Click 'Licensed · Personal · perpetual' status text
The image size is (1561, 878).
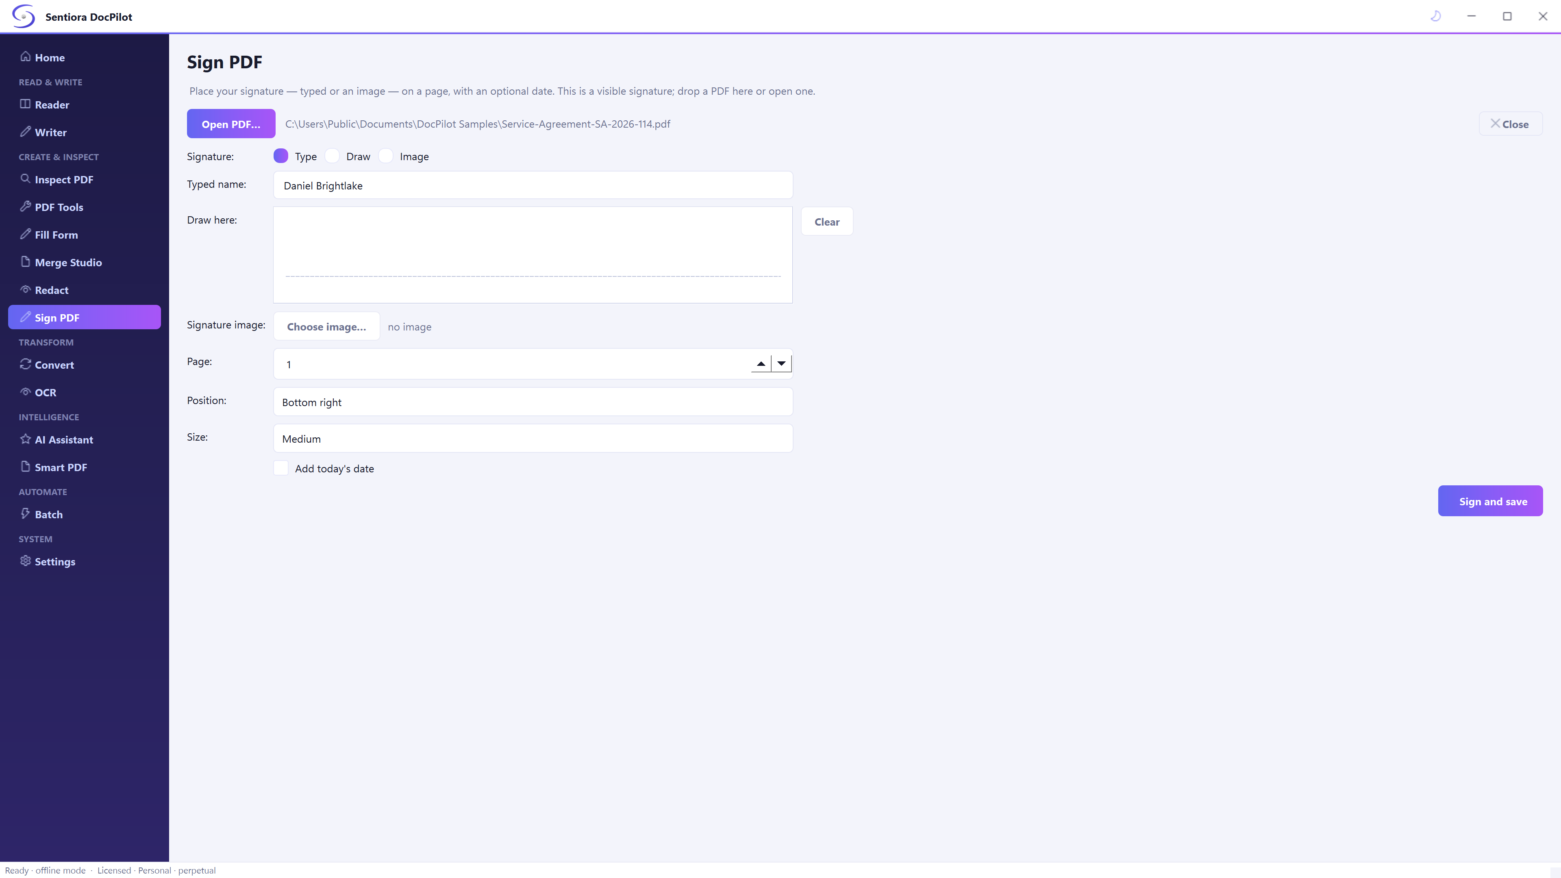(157, 870)
